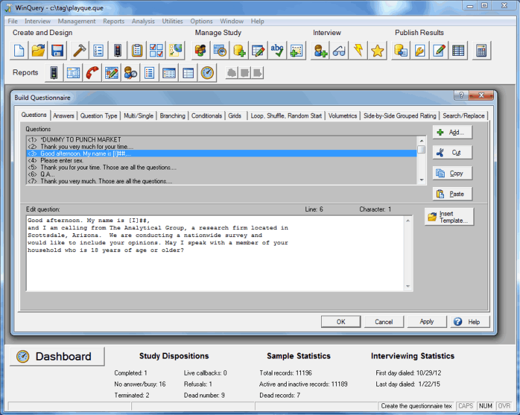Open the calendar with pencil report icon
This screenshot has height=415, width=520.
(112, 73)
